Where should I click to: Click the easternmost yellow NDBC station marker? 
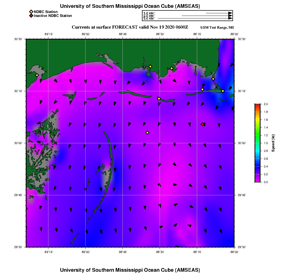[x=223, y=91]
